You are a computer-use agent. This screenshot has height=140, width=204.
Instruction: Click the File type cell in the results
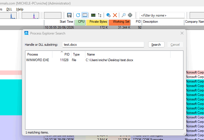[74, 60]
